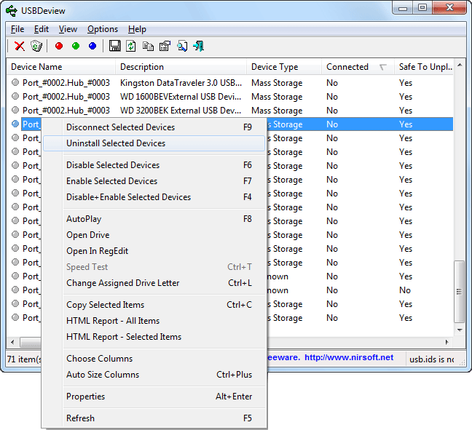Sort by the Device Type column header
Viewport: 472px width, 430px height.
(275, 67)
